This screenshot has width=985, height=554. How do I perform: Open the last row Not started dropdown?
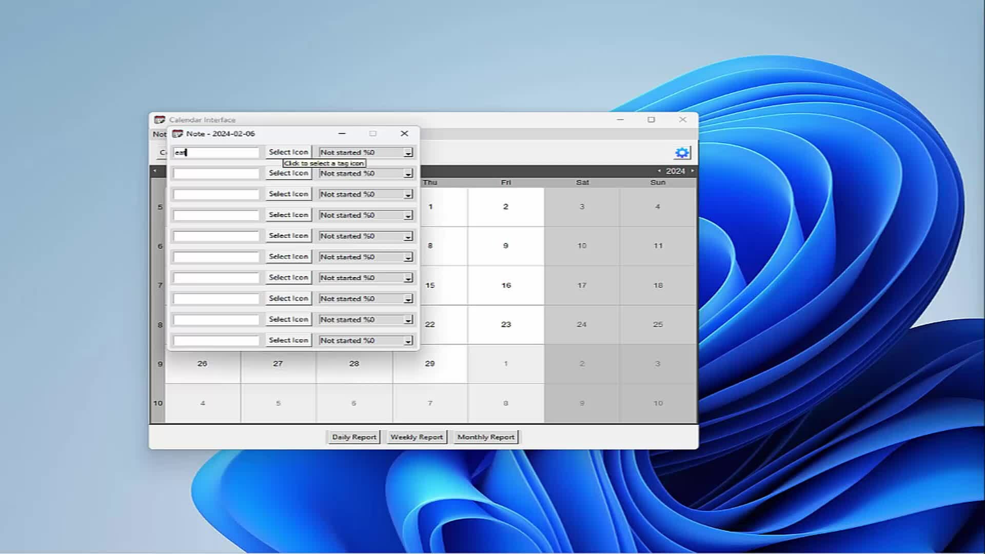408,341
